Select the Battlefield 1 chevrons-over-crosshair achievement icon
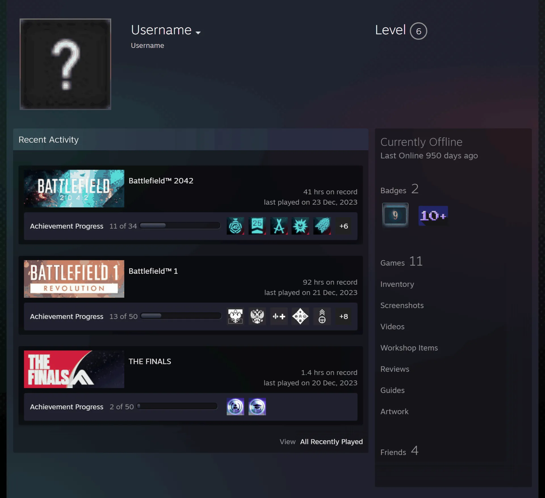 (x=322, y=316)
